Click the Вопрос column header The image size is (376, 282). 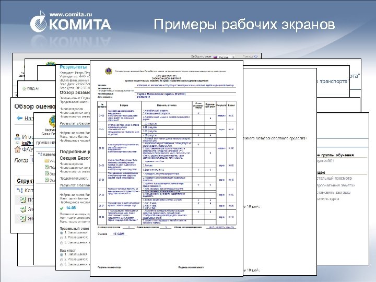tap(124, 105)
